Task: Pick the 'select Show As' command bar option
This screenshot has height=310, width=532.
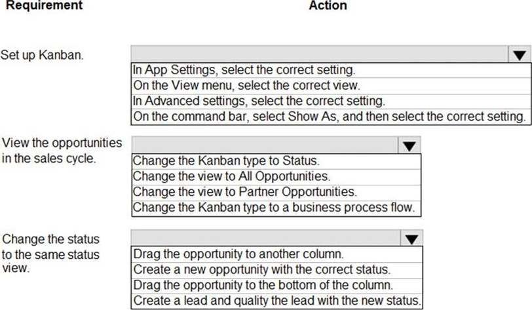Action: tap(331, 117)
